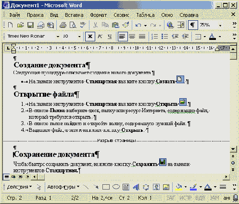Click the heading Сохранение документа

tap(54, 154)
